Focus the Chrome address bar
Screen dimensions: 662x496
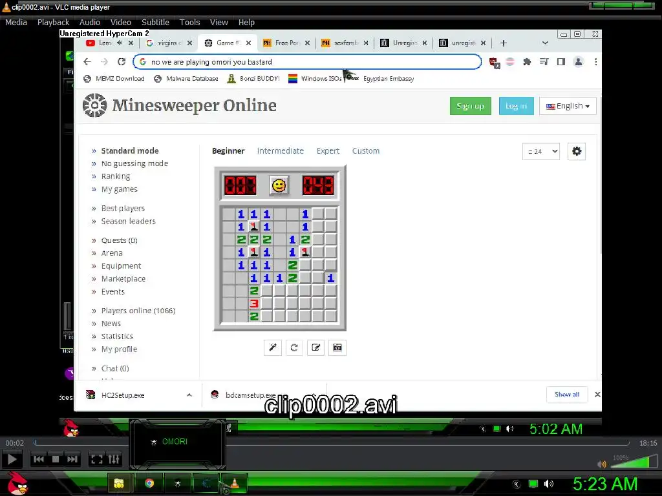pos(307,61)
